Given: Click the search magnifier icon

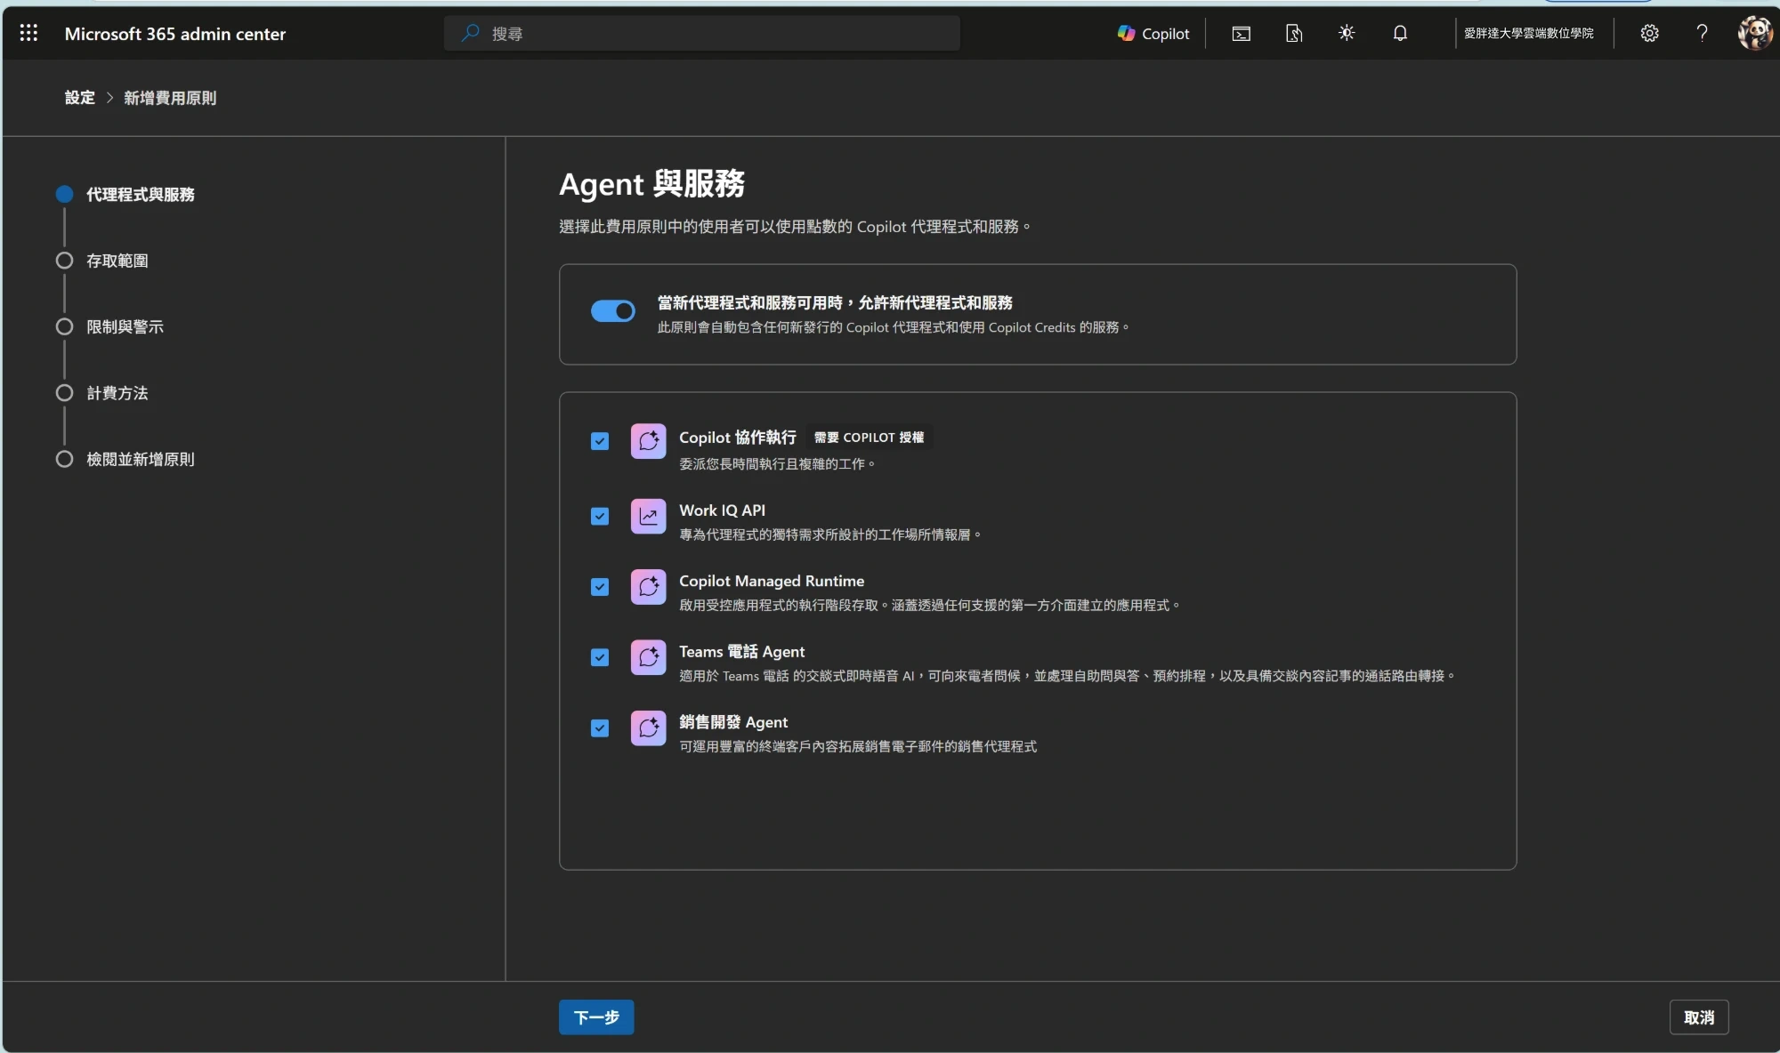Looking at the screenshot, I should [x=470, y=33].
